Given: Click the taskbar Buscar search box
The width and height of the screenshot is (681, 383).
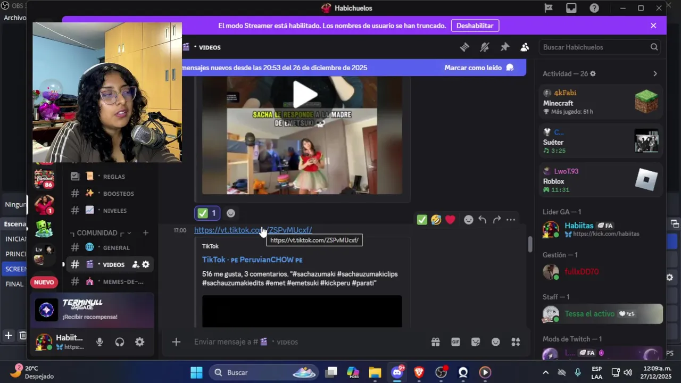Looking at the screenshot, I should click(264, 372).
